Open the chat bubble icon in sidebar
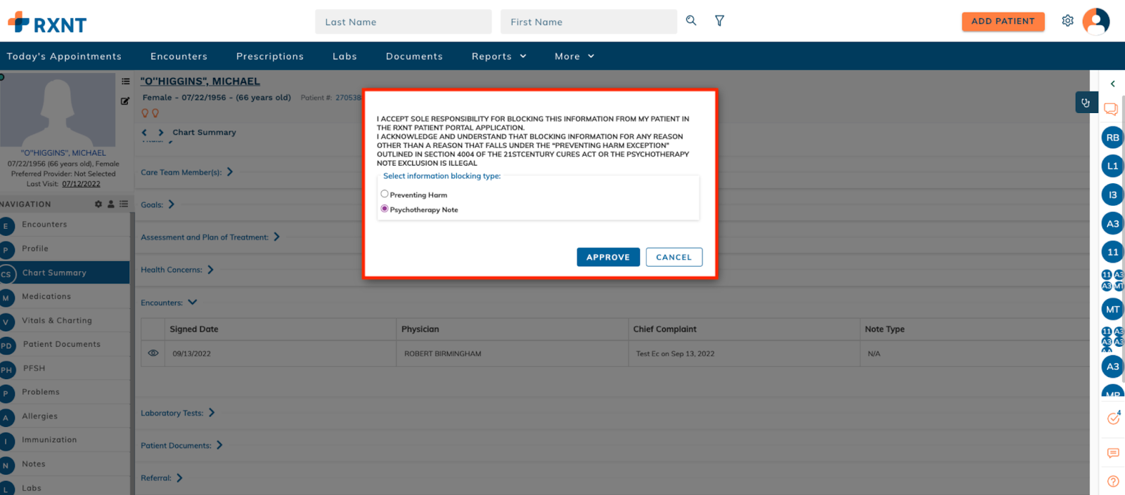Image resolution: width=1125 pixels, height=495 pixels. 1111,109
